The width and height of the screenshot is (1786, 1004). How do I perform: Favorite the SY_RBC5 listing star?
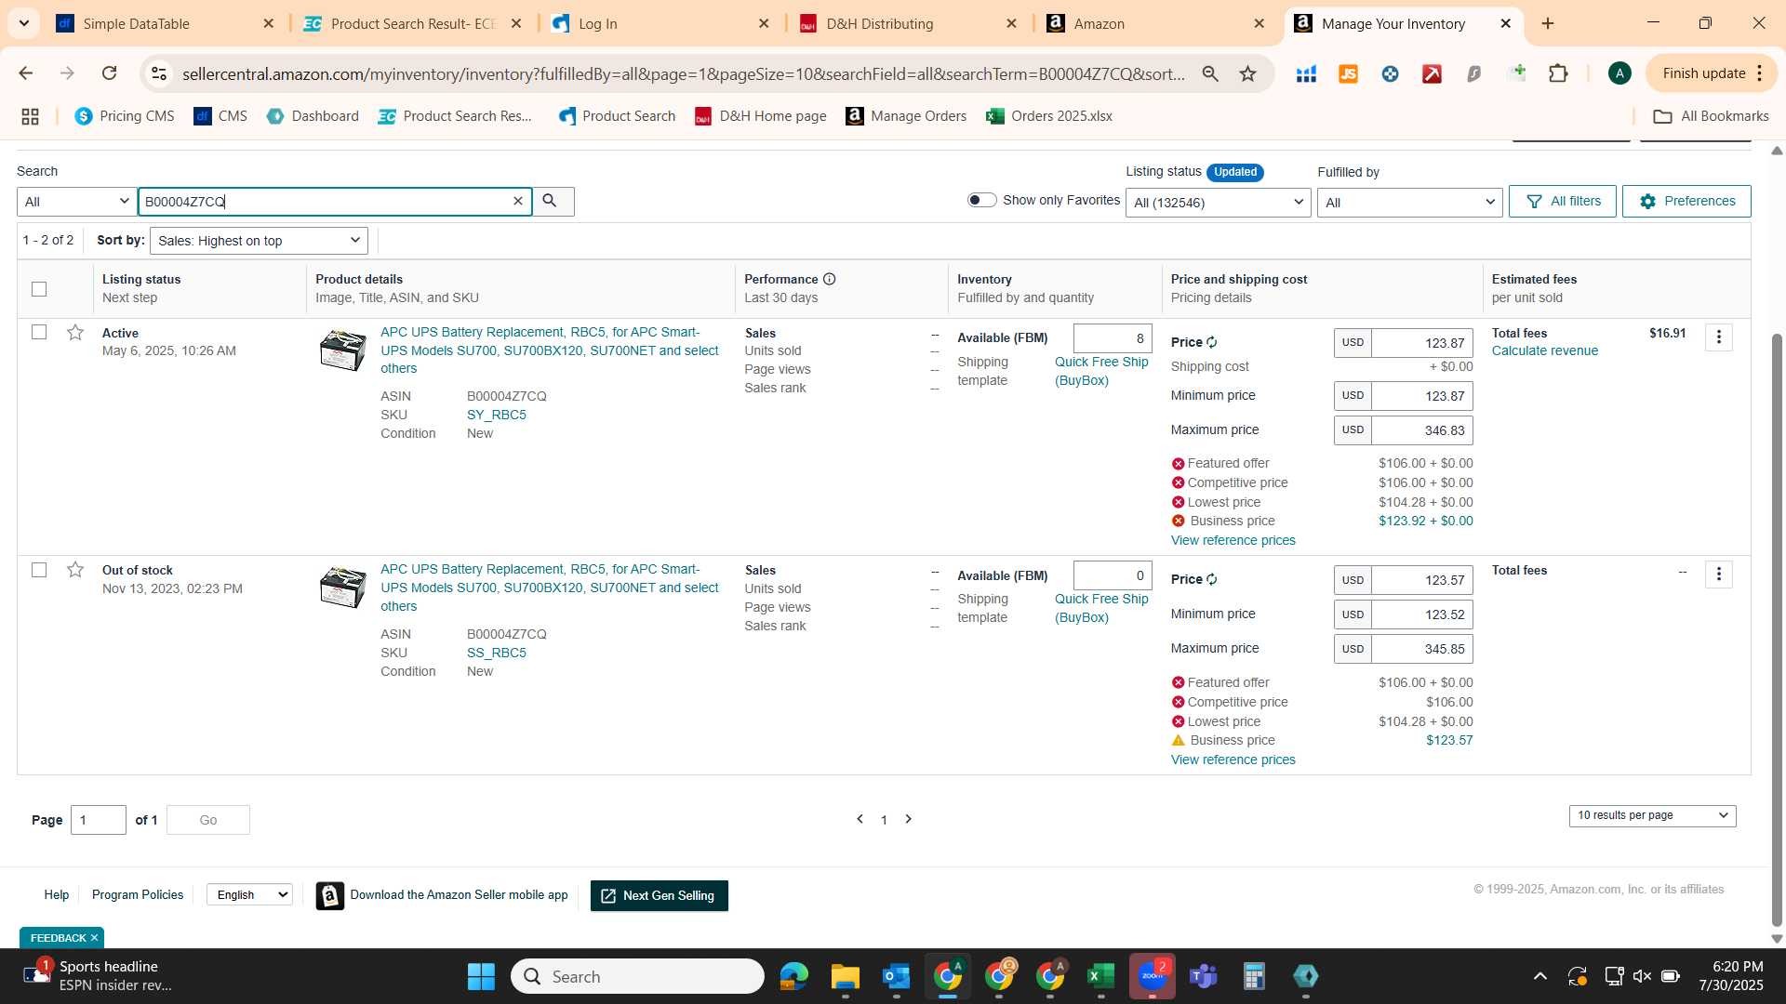pyautogui.click(x=75, y=333)
